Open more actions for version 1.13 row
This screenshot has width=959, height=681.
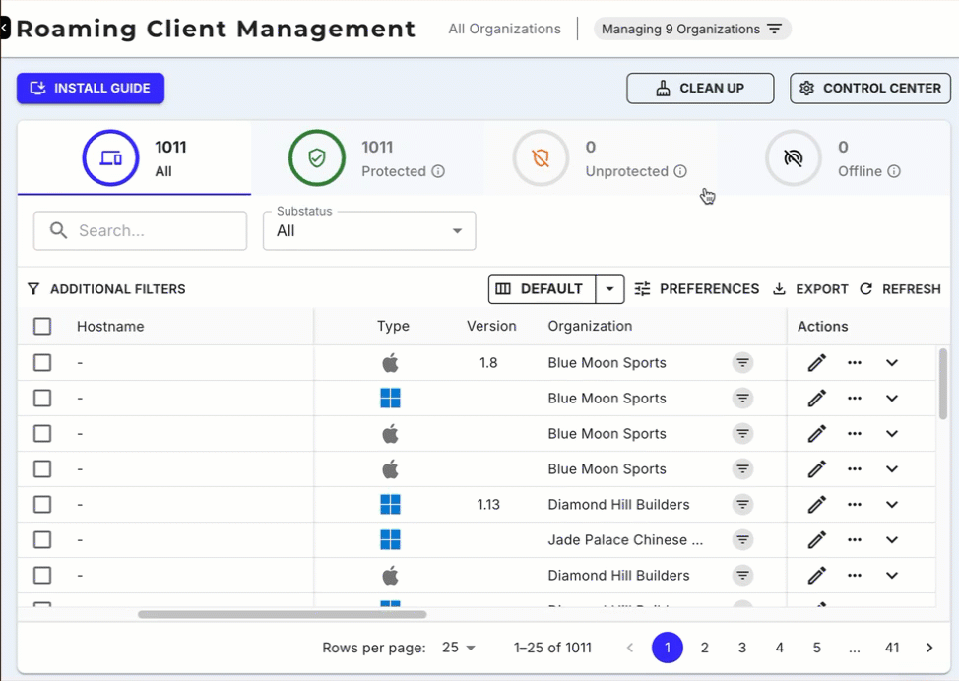[x=855, y=505]
